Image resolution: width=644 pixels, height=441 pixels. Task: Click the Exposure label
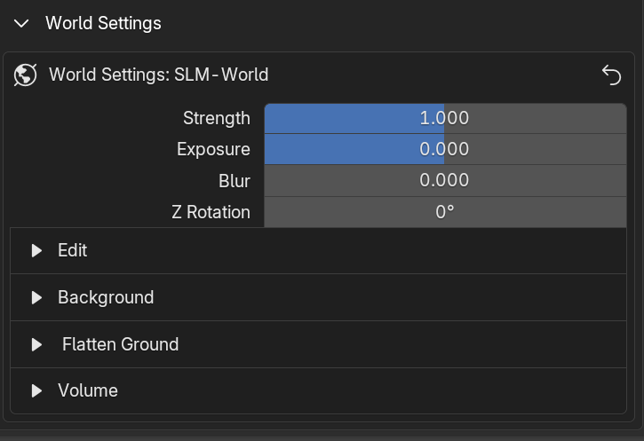point(213,149)
